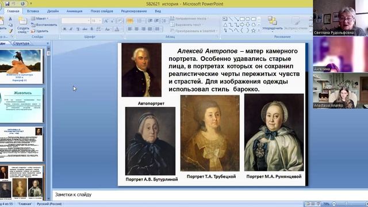Open the font color picker
Image resolution: width=368 pixels, height=207 pixels.
[117, 29]
